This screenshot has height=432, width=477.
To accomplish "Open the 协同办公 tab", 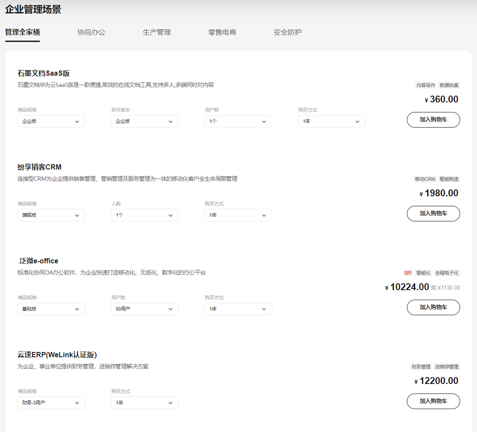I will 91,32.
